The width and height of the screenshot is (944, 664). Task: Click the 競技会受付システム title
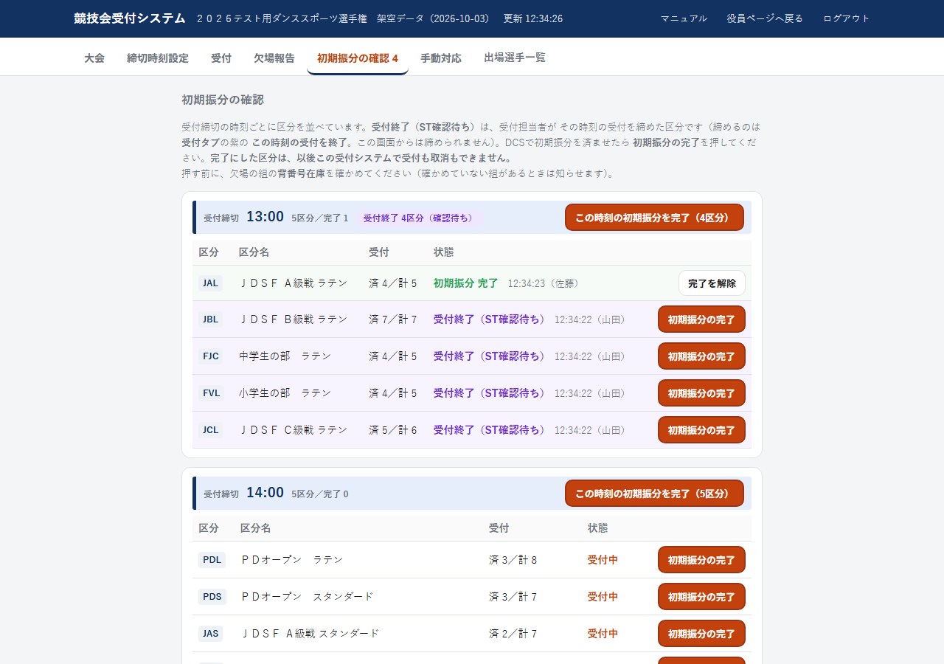pyautogui.click(x=130, y=18)
